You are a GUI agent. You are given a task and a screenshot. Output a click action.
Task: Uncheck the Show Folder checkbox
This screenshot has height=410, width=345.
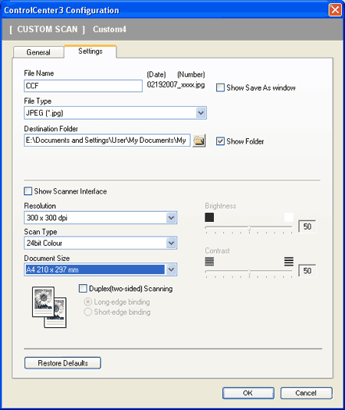(x=220, y=141)
